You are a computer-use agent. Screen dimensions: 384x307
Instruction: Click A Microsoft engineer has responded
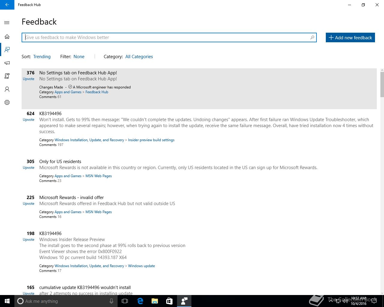[x=102, y=87]
